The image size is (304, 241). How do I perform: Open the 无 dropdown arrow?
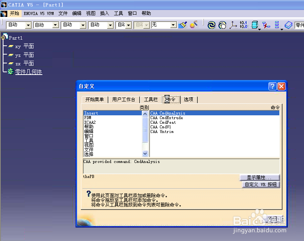click(x=173, y=25)
